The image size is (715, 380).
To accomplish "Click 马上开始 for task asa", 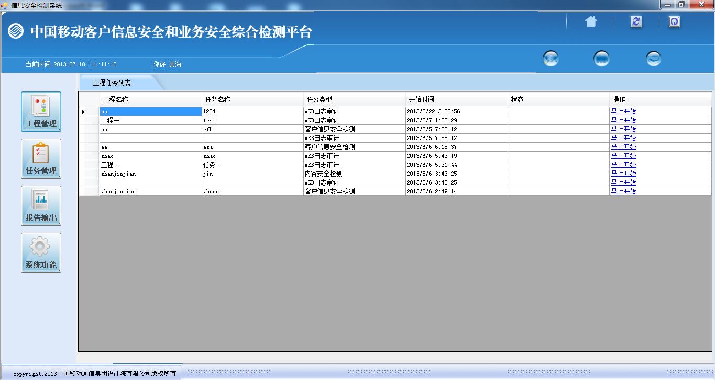I will pyautogui.click(x=623, y=147).
